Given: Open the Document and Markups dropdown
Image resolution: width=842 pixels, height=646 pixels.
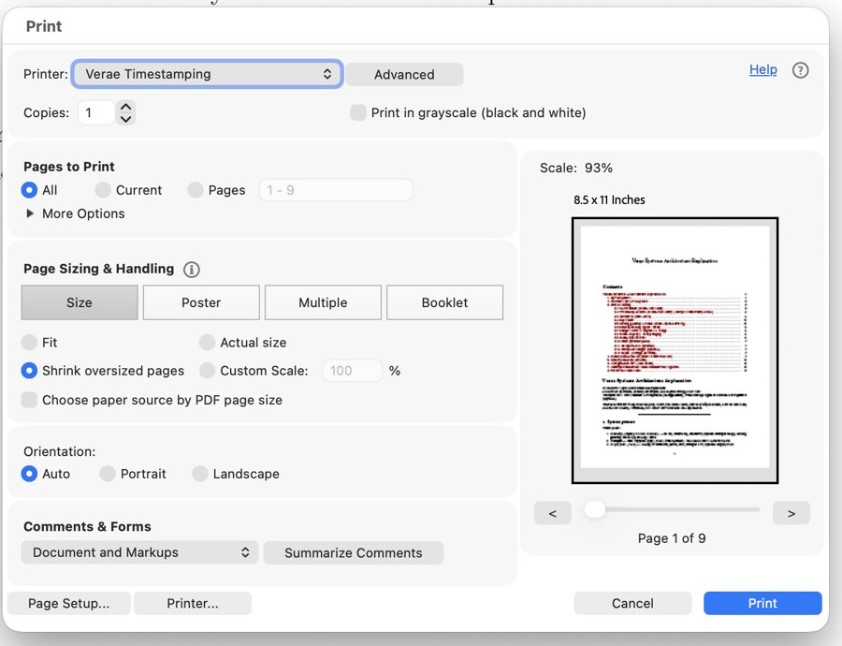Looking at the screenshot, I should [139, 552].
